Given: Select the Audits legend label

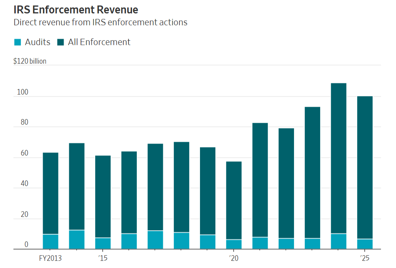Looking at the screenshot, I should [x=38, y=42].
